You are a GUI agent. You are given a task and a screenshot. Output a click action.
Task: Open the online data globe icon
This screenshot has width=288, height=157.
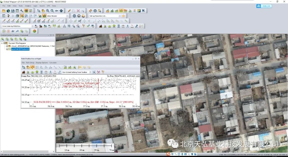pyautogui.click(x=8, y=11)
